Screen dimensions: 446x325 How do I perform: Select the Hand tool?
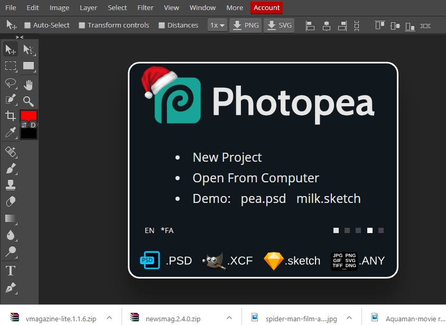click(x=29, y=84)
